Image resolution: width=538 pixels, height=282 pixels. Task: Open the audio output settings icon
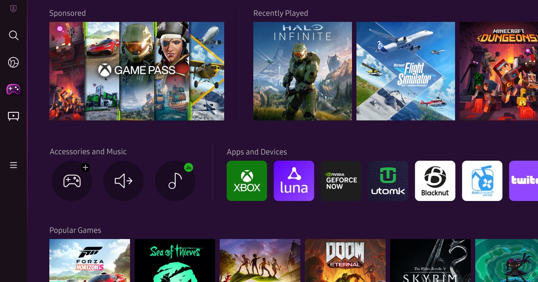click(x=123, y=181)
